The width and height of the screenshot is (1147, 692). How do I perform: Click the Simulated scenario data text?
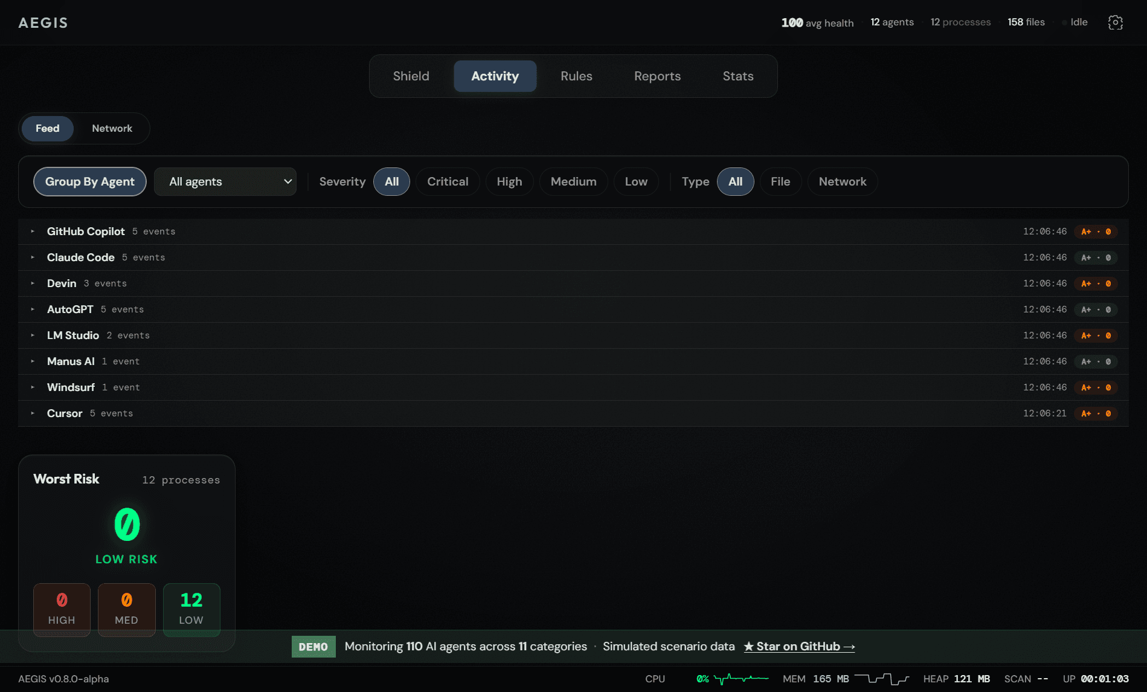click(x=669, y=647)
